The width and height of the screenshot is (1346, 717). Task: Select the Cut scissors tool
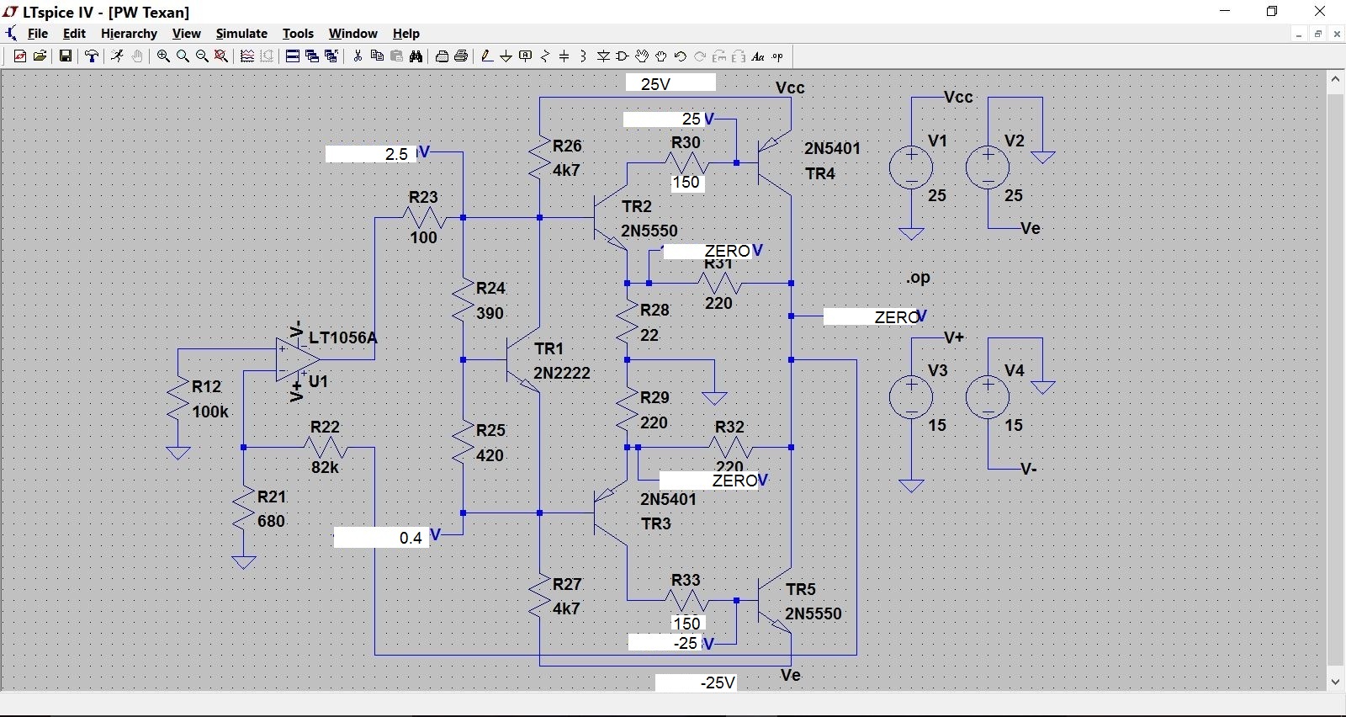tap(358, 56)
